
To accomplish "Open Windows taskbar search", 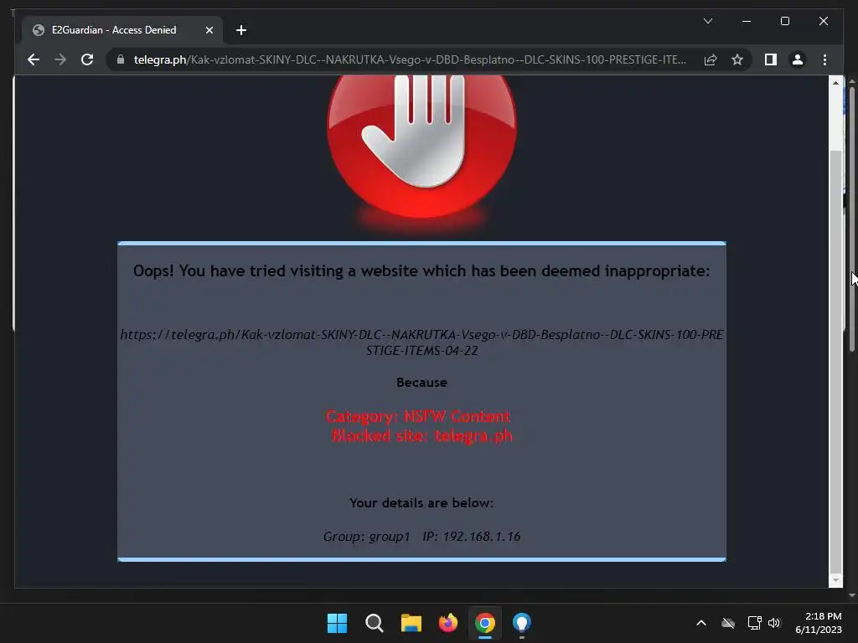I will (375, 623).
